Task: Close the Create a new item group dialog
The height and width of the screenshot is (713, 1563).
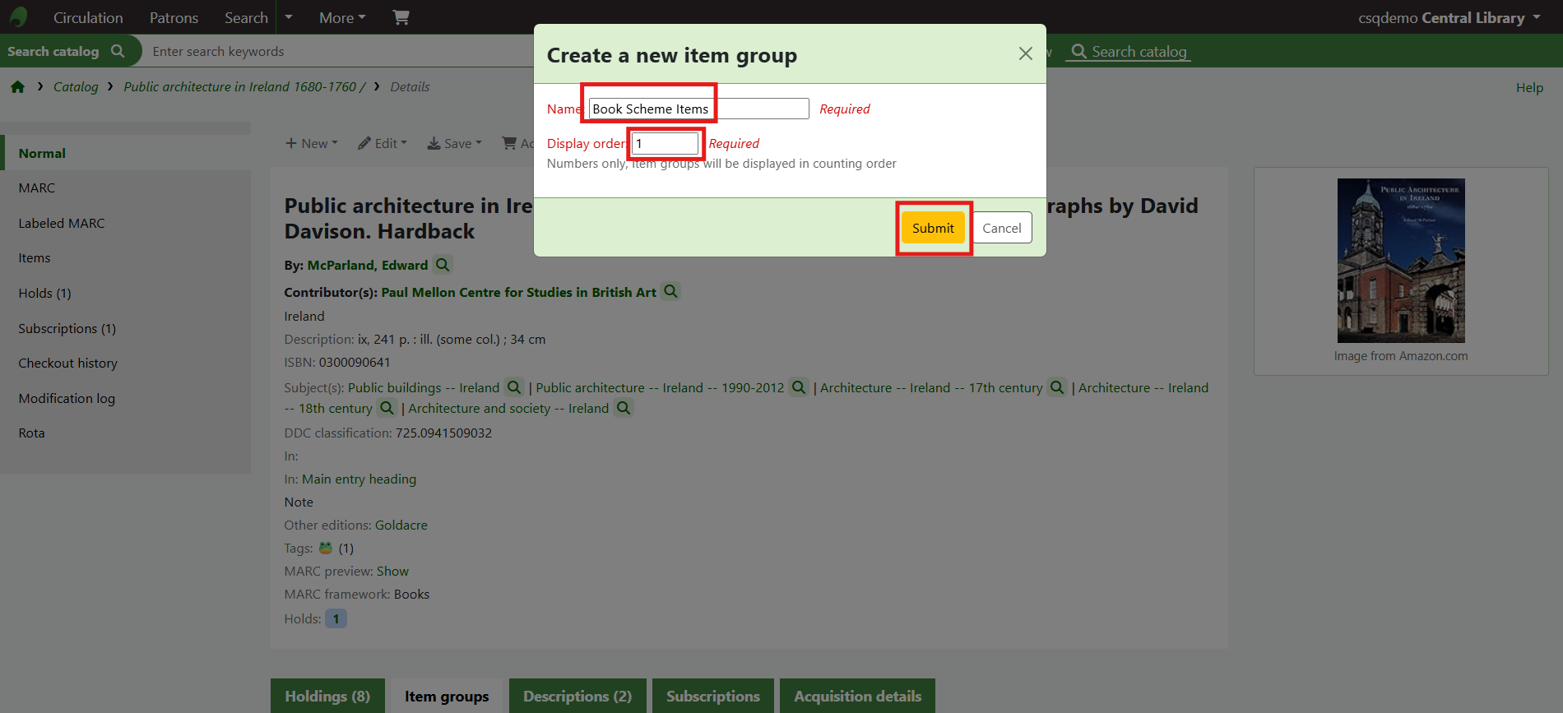Action: (x=1025, y=53)
